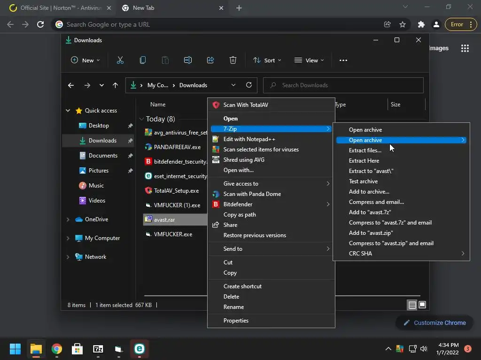This screenshot has width=481, height=360.
Task: Focus the Search Downloads field
Action: 343,85
